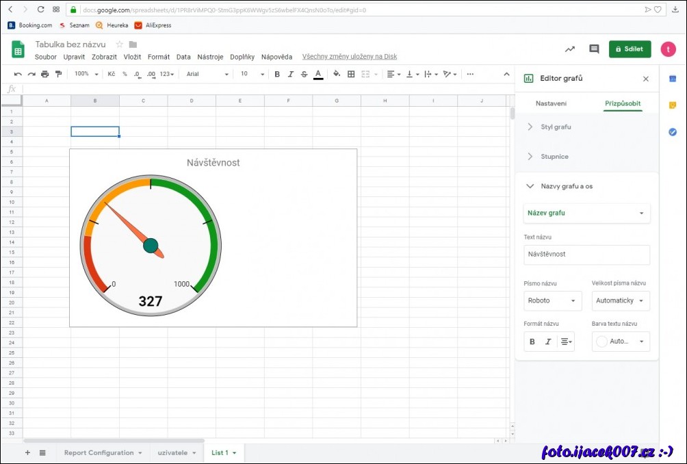
Task: Switch to the Nastavení tab
Action: (551, 103)
